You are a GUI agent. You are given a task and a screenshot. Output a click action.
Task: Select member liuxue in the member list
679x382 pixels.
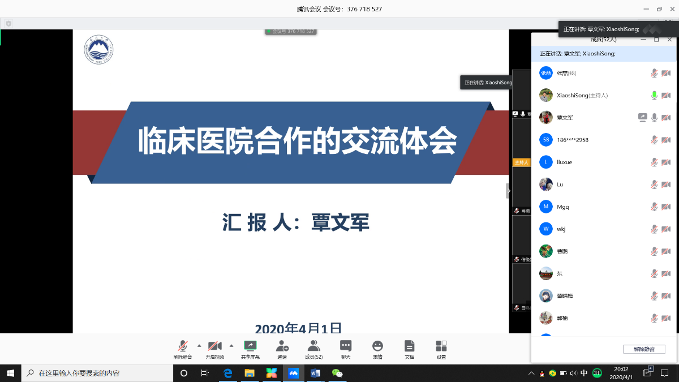[x=564, y=162]
